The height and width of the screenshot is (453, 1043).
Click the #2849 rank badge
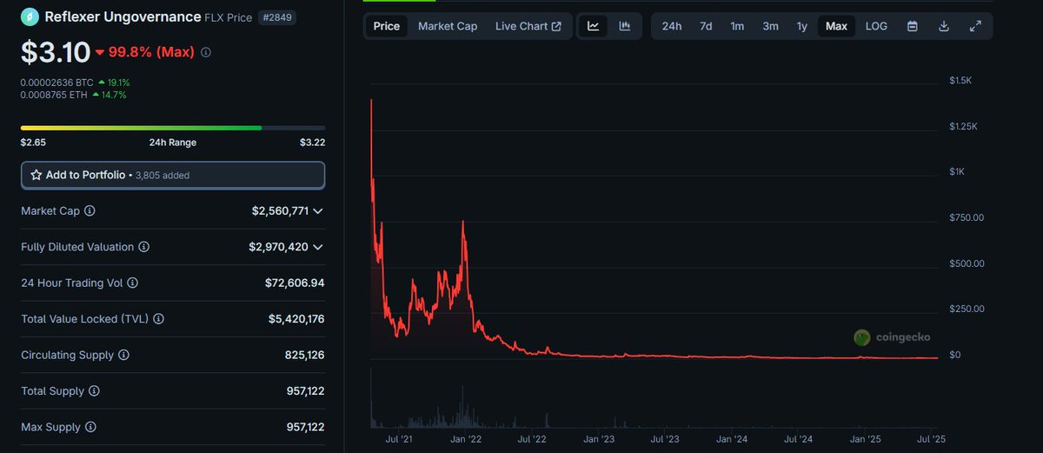[277, 17]
